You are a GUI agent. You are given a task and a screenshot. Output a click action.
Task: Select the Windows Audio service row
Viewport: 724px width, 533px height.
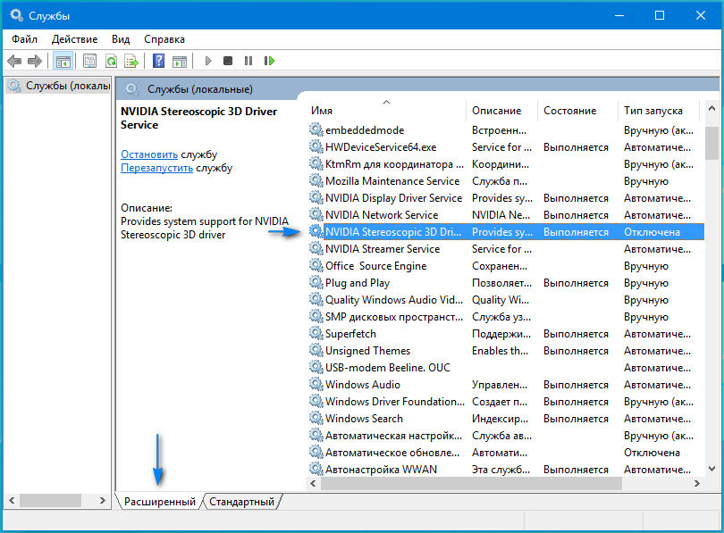coord(363,385)
